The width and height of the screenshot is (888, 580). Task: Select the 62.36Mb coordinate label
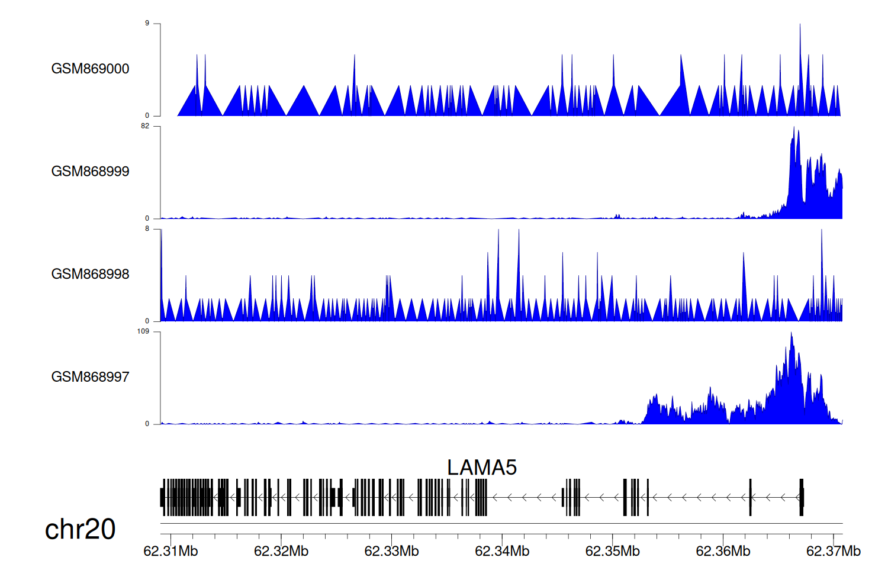pyautogui.click(x=723, y=551)
